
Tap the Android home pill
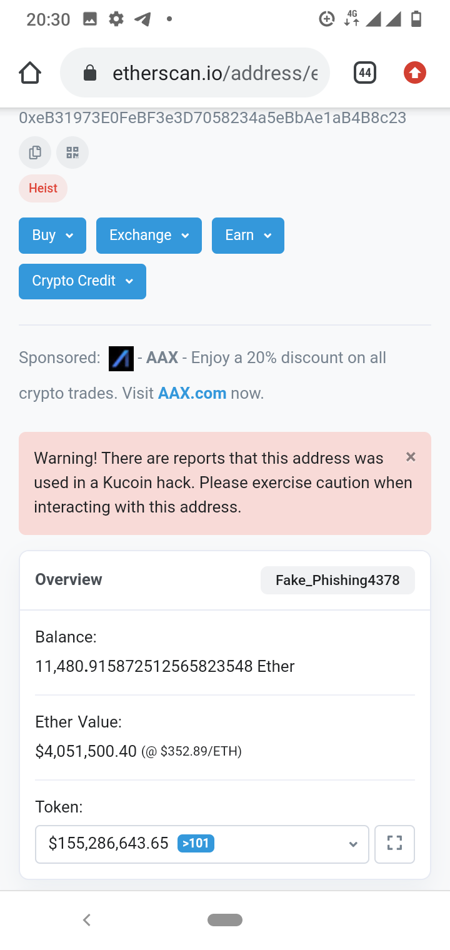coord(225,919)
